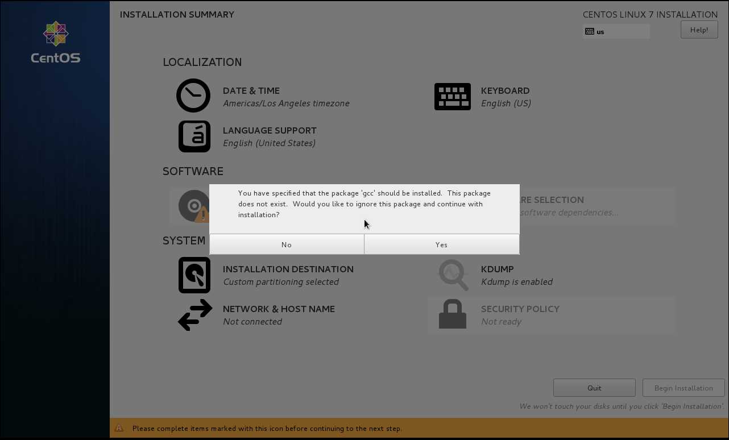Click the CentOS logo
729x440 pixels.
[x=56, y=43]
